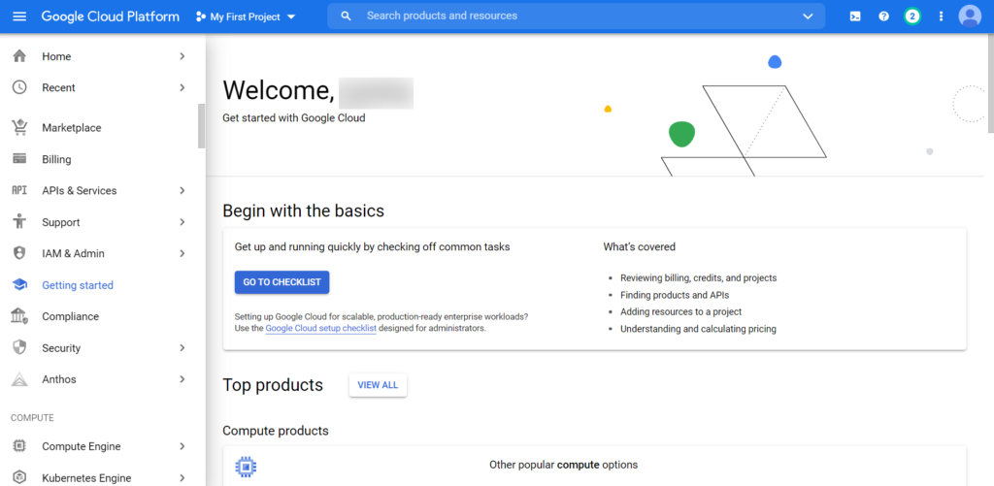The height and width of the screenshot is (486, 994).
Task: Click the Recent clock icon
Action: pos(19,87)
